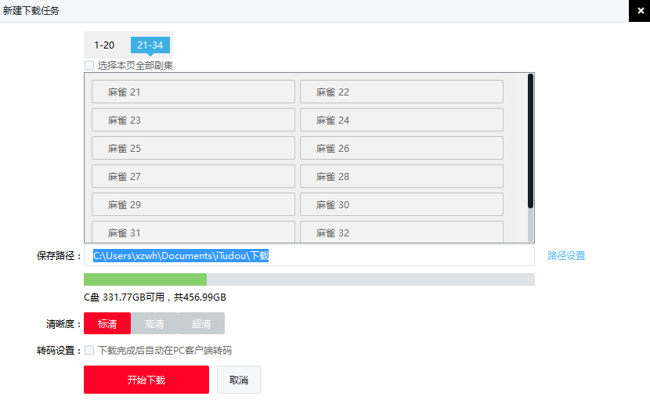Check 选择本页全部剧集 checkbox
Image resolution: width=650 pixels, height=400 pixels.
tap(89, 66)
